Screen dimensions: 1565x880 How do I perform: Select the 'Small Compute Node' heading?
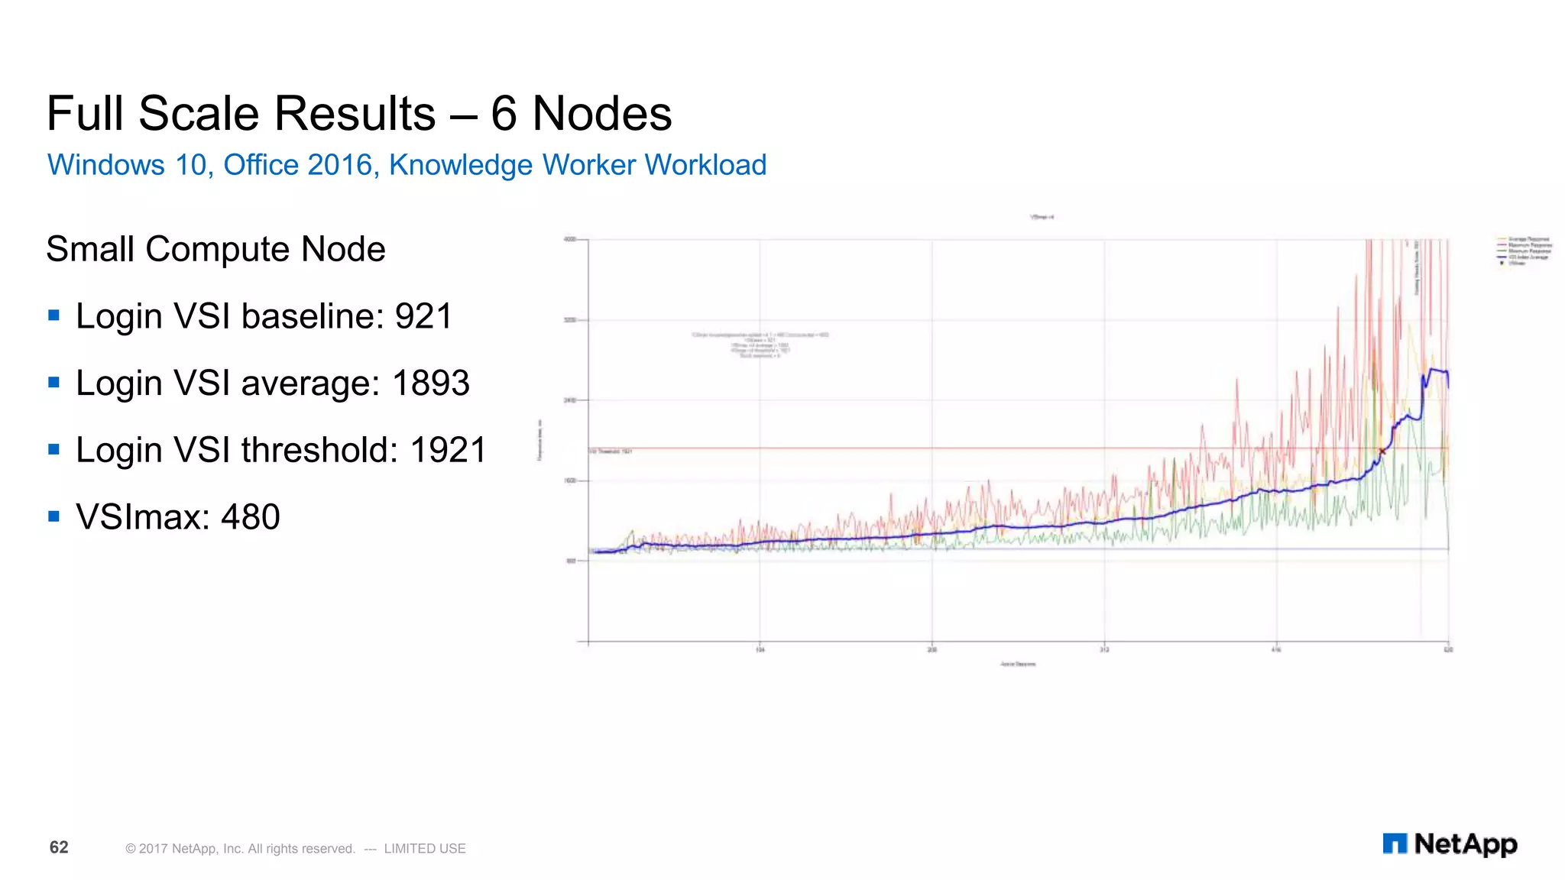point(215,249)
